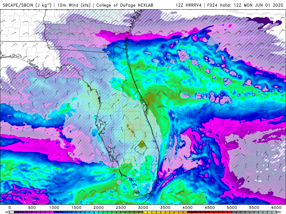Click the 12Z HRRRV4 model label
The image size is (286, 214).
pyautogui.click(x=189, y=5)
